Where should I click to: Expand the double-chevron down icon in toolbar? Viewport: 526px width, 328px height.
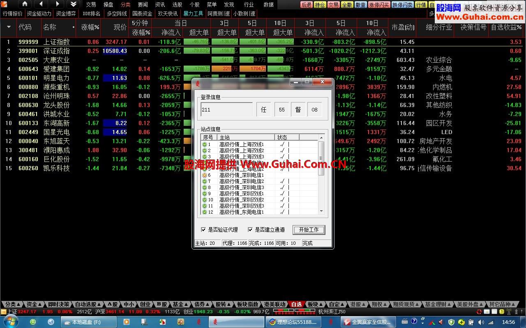tap(73, 4)
